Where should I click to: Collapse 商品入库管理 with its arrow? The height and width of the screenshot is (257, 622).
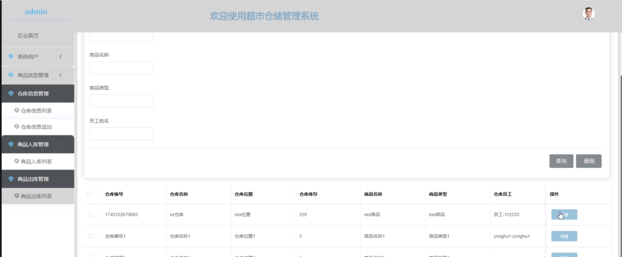[x=60, y=144]
